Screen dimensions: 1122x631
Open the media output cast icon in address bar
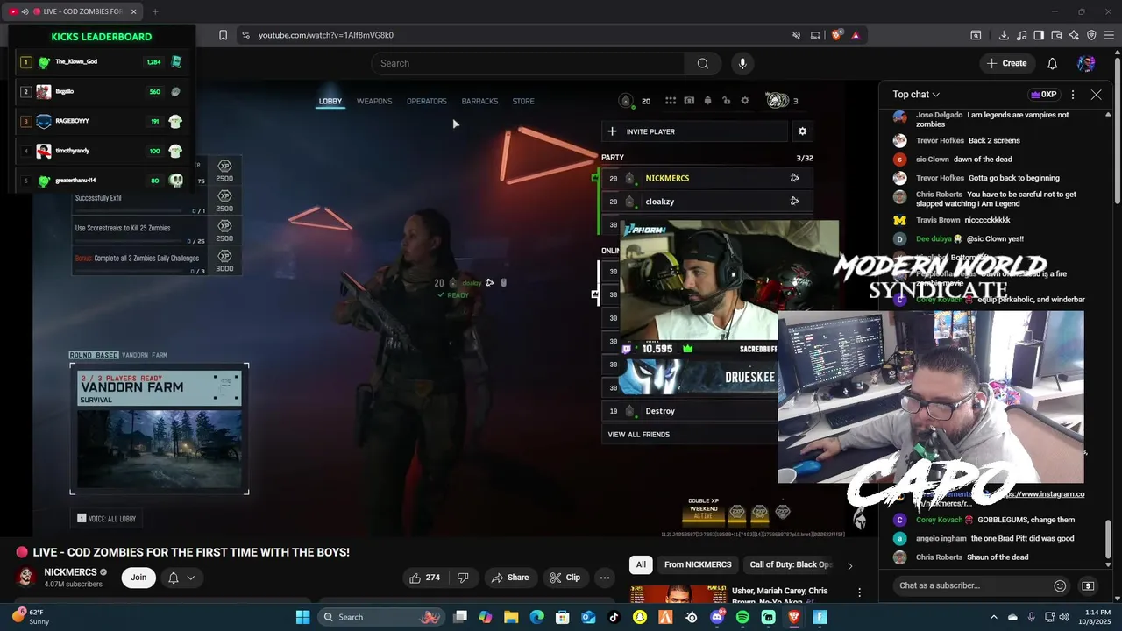(815, 35)
